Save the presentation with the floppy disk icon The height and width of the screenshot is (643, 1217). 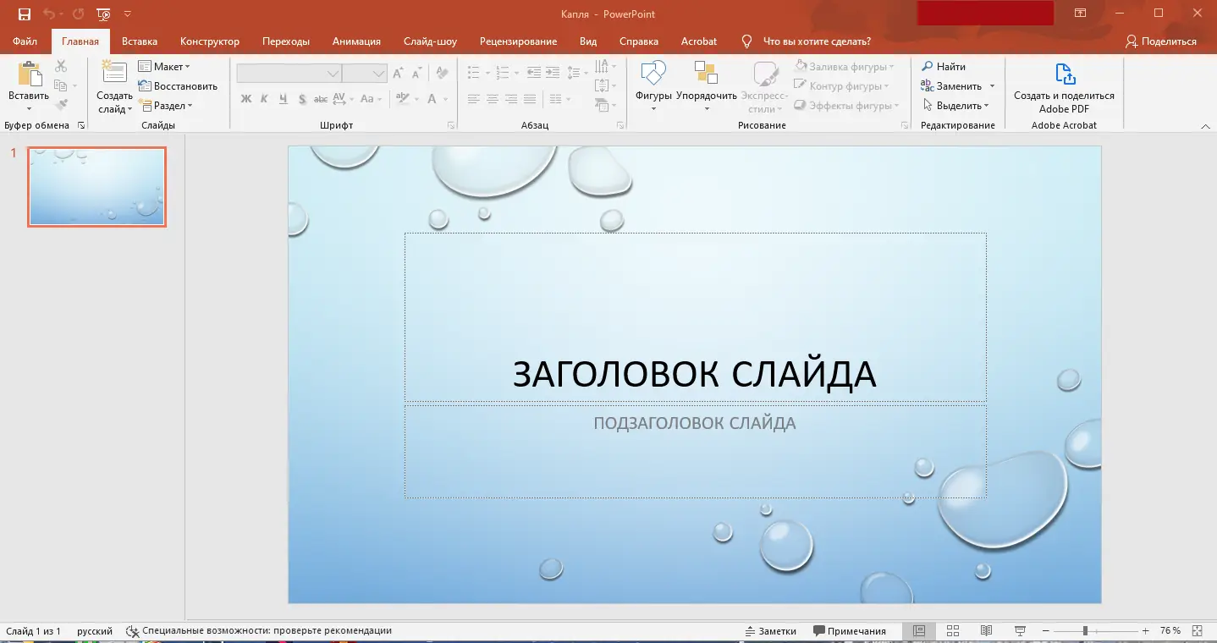[x=25, y=14]
